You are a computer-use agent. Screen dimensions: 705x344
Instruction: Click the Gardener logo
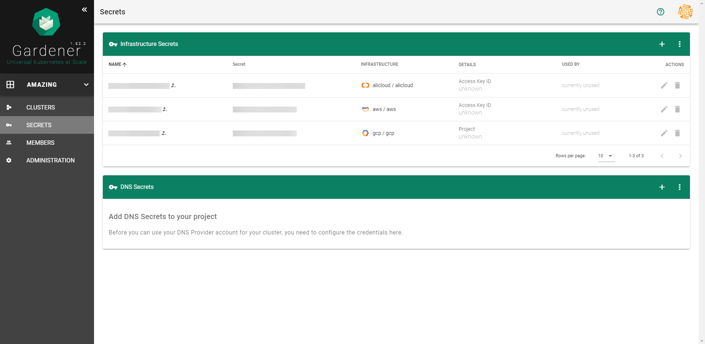point(46,22)
